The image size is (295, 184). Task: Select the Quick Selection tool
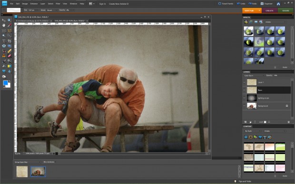click(9, 36)
